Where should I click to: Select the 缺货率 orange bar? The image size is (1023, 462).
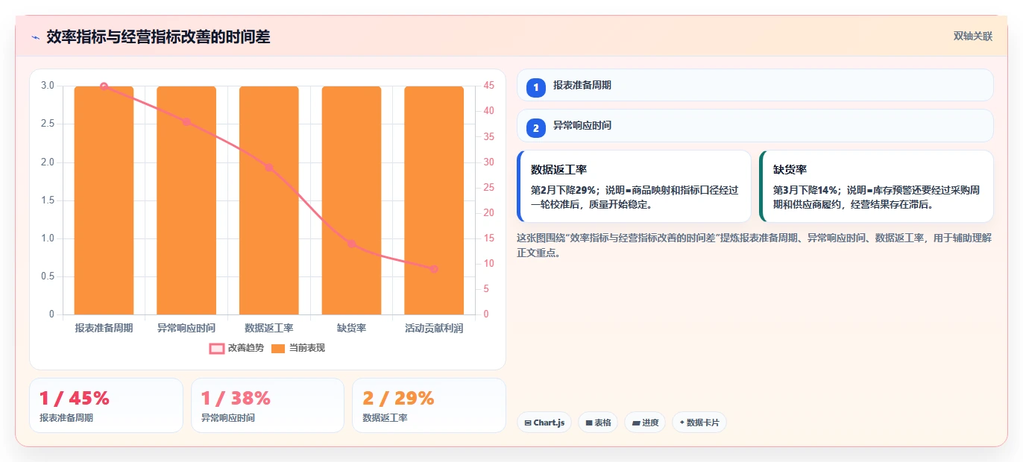coord(351,200)
